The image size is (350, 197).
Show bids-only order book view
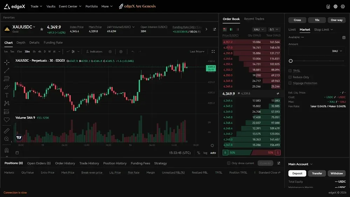pos(231,29)
